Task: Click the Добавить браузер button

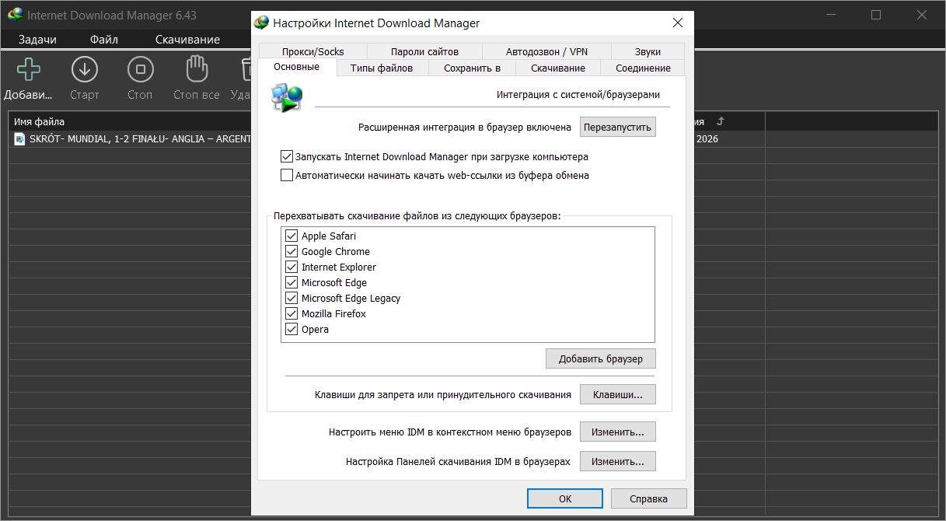Action: coord(601,358)
